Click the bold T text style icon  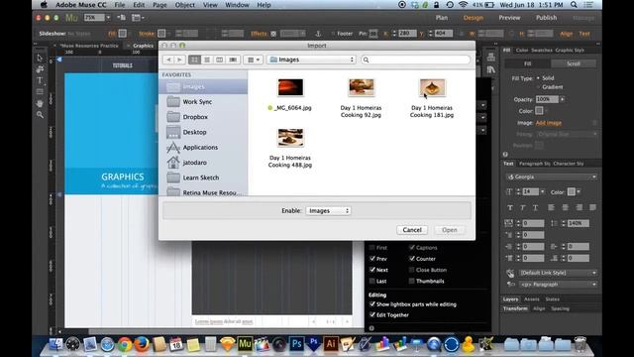(x=510, y=207)
